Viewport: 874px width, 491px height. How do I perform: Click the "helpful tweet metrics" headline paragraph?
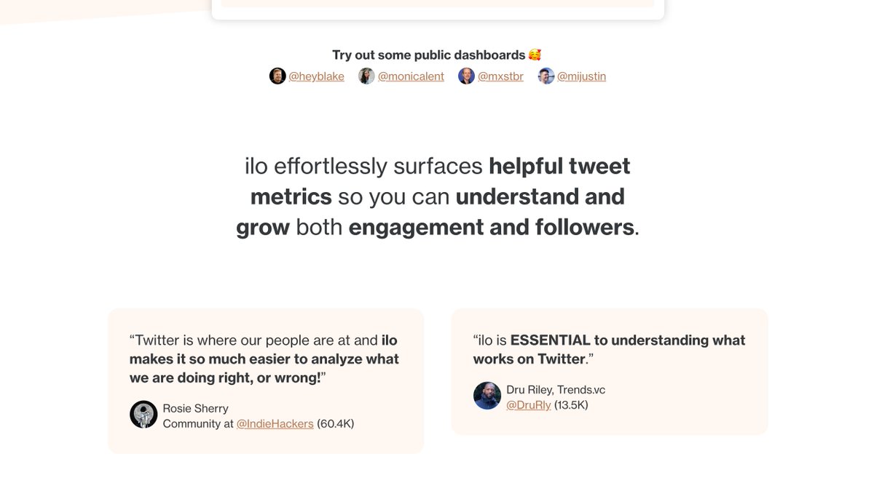437,196
